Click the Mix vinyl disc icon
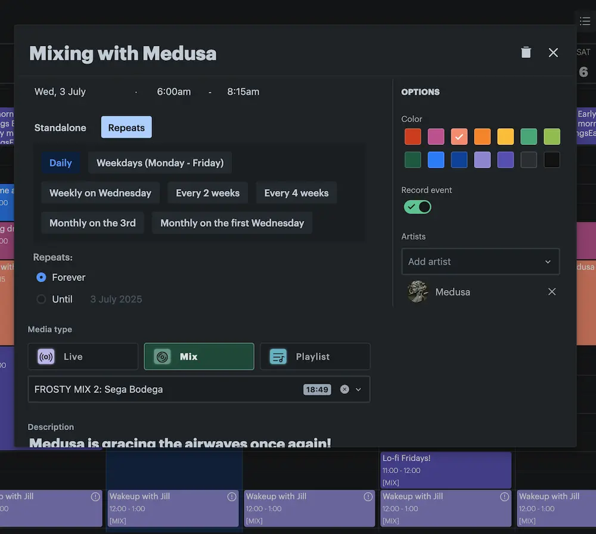This screenshot has width=596, height=534. tap(162, 357)
